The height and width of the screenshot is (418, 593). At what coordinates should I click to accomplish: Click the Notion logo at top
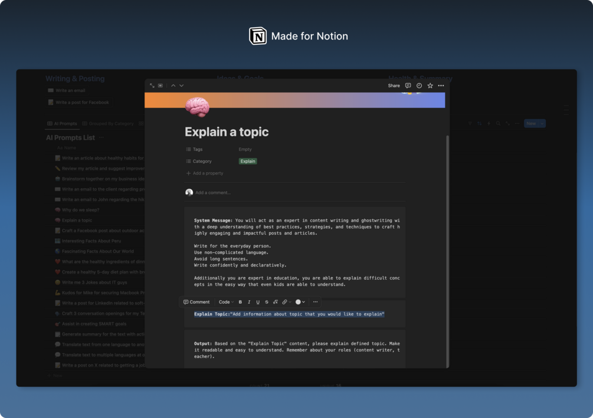[257, 36]
